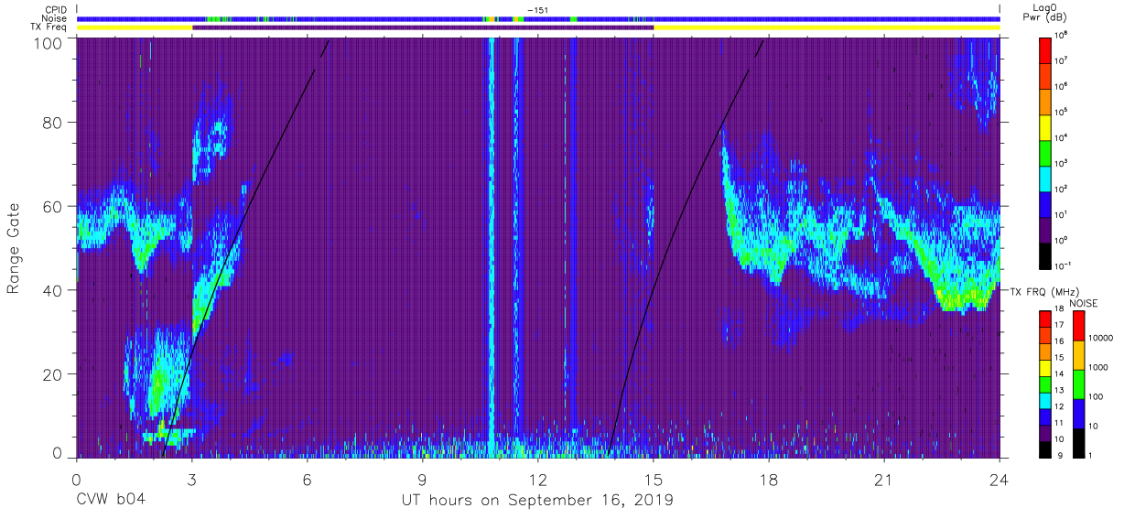This screenshot has width=1124, height=519.
Task: Click the Noise row label
Action: (55, 18)
